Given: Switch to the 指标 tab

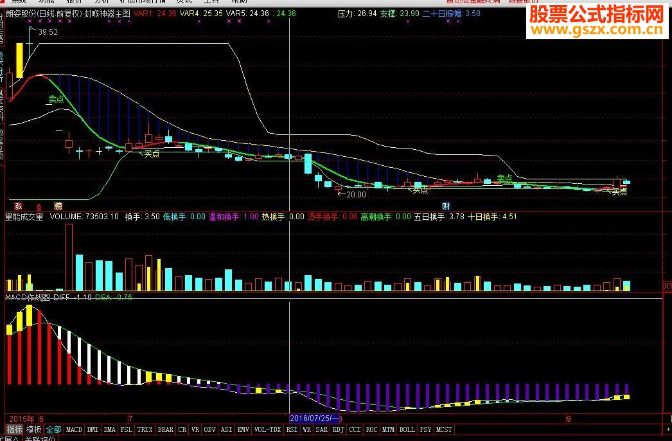Looking at the screenshot, I should [14, 429].
